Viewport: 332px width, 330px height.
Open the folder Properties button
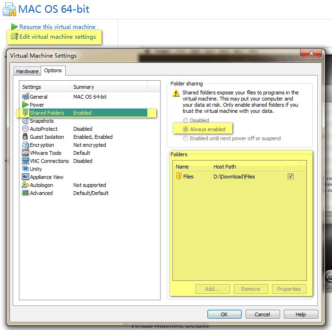[x=289, y=289]
